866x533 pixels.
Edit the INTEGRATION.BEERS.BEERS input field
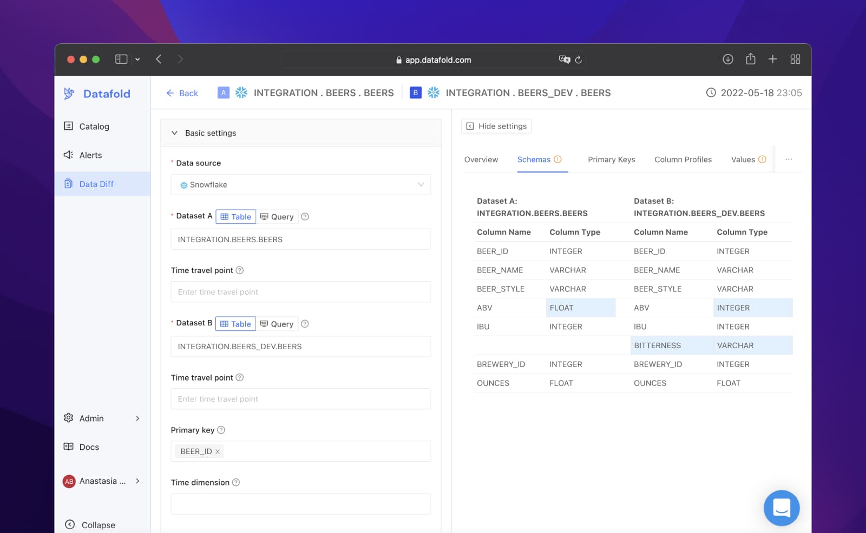click(300, 239)
